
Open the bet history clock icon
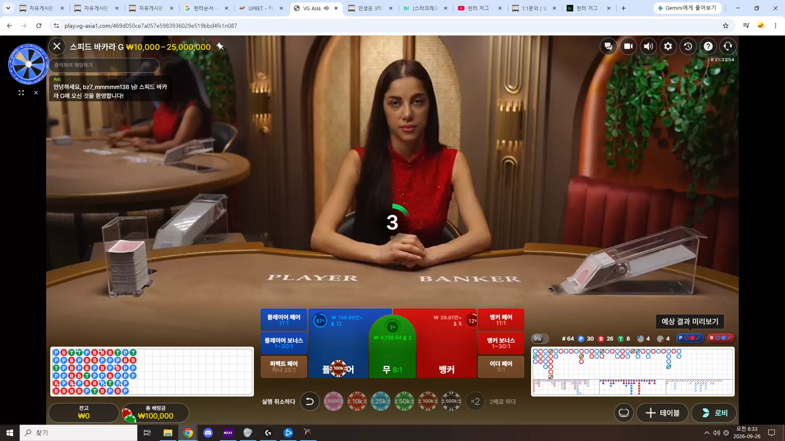point(688,47)
